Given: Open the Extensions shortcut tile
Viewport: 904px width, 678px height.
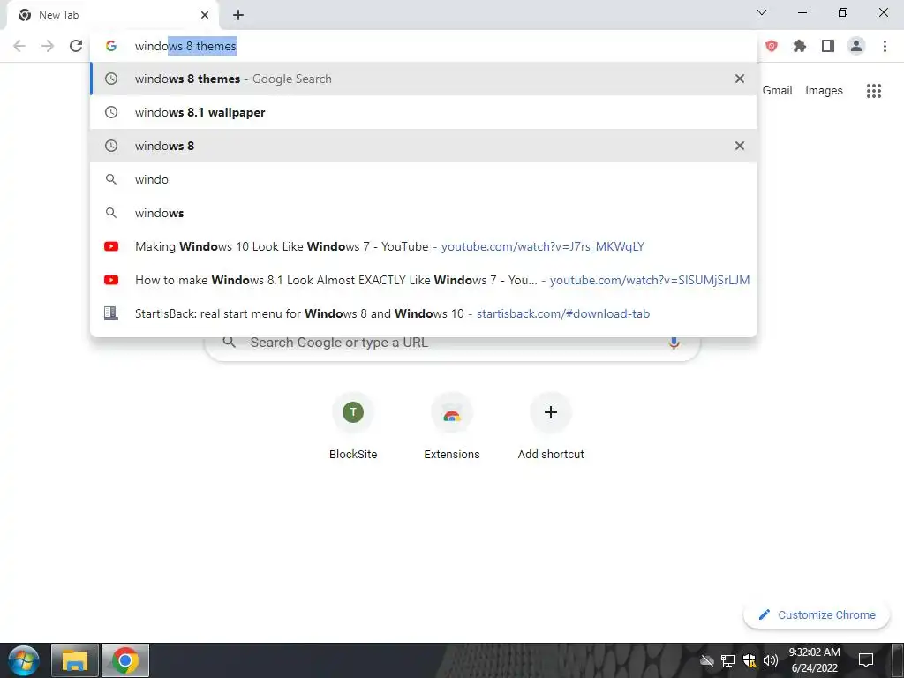Looking at the screenshot, I should pyautogui.click(x=452, y=426).
